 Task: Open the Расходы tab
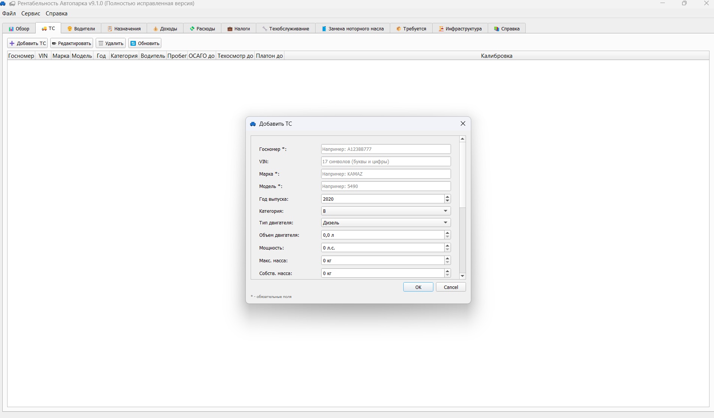click(202, 29)
